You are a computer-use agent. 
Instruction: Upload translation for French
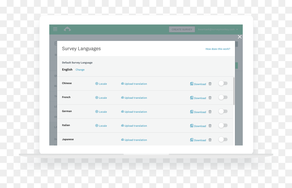click(x=134, y=98)
